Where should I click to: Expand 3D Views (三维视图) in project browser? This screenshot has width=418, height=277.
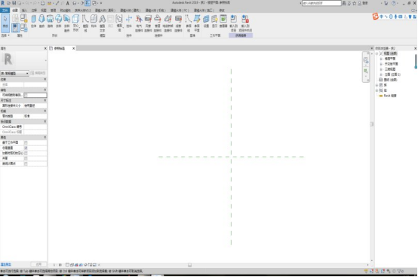tap(381, 69)
